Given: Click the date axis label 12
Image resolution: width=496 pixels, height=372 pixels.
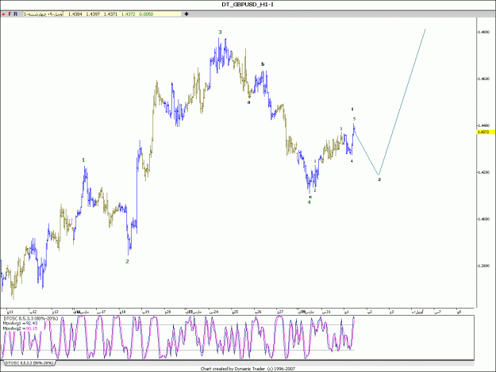Looking at the screenshot, I should coord(33,312).
